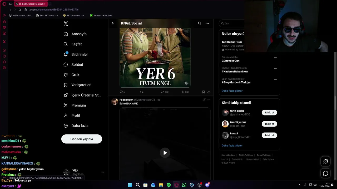Screen dimensions: 337x189
Task: Open Yer İşaretleri bookmarks
Action: click(77, 85)
